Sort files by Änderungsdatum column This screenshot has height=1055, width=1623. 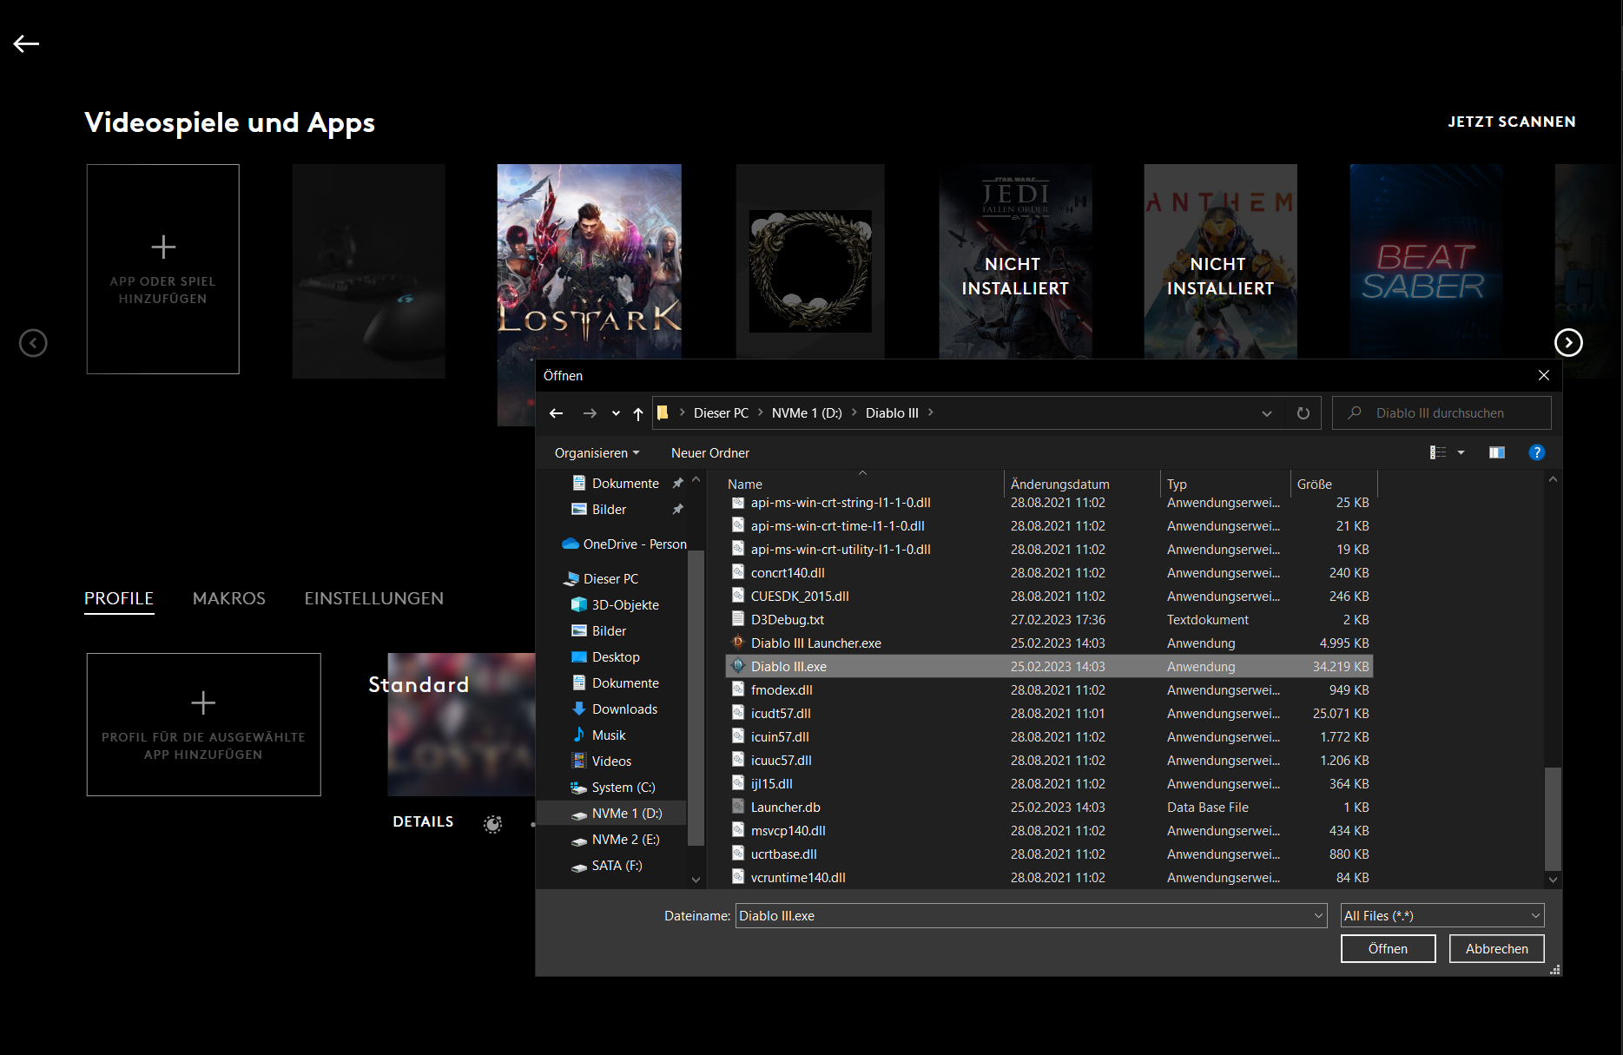(1081, 484)
